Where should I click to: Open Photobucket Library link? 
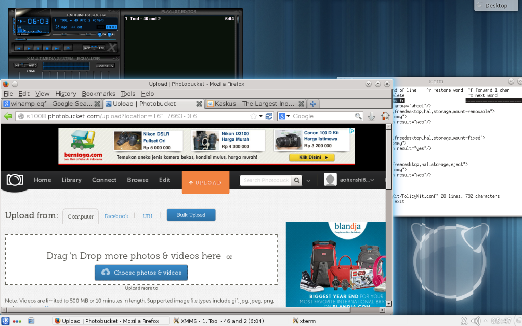(x=71, y=180)
